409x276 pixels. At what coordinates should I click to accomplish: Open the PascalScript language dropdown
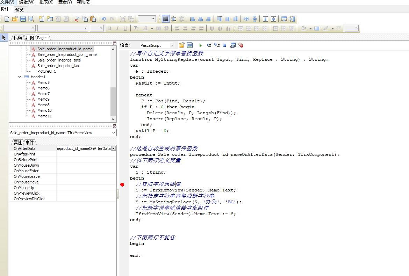click(172, 45)
